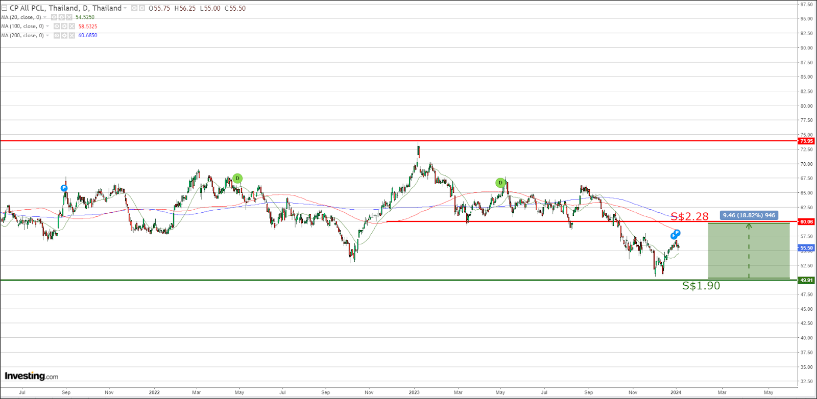
Task: Click the blue P marker near September 2021
Action: click(64, 188)
